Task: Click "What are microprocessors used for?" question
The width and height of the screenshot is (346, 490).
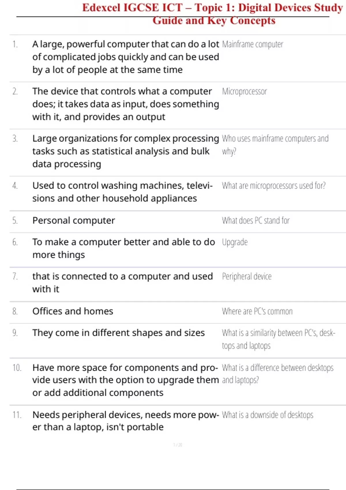Action: coord(274,186)
